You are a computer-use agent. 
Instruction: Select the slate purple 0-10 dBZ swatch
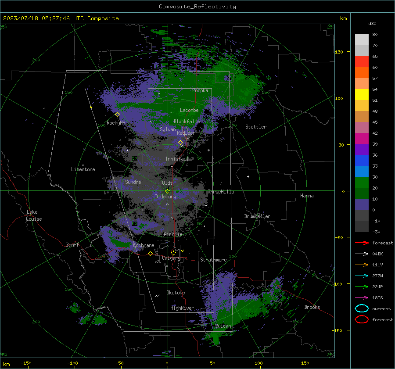pyautogui.click(x=362, y=204)
